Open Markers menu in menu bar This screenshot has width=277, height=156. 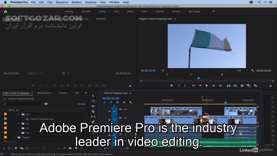coord(76,2)
